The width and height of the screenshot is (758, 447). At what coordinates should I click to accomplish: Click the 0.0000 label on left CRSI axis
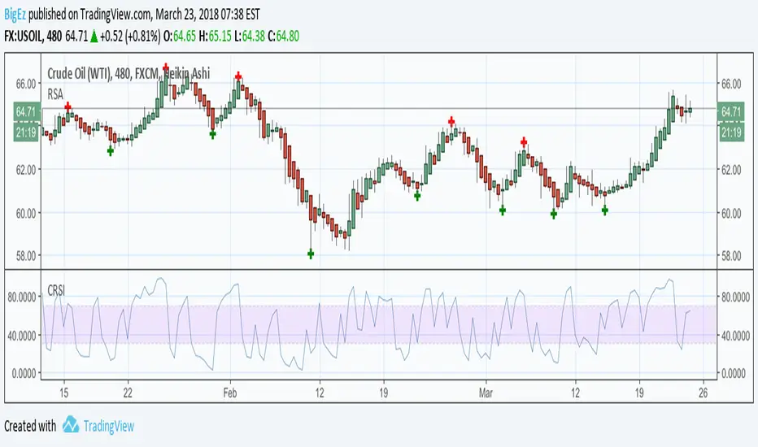coord(24,374)
